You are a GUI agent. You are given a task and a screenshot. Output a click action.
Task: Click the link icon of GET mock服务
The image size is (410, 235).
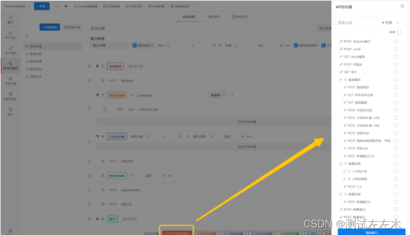click(x=341, y=56)
